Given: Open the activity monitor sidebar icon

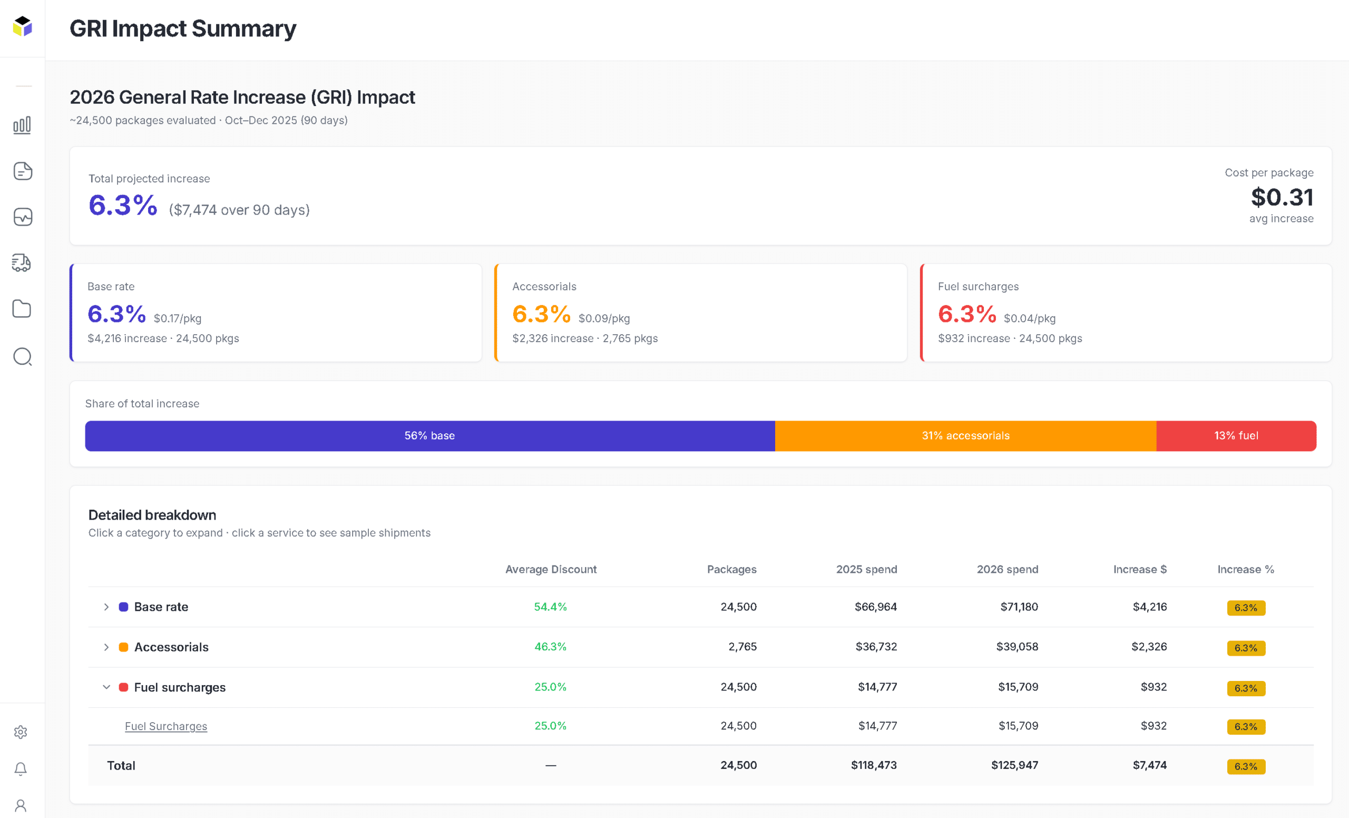Looking at the screenshot, I should (x=22, y=217).
